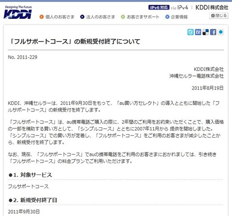Click the blue hexagon share icon
The width and height of the screenshot is (232, 216).
tap(221, 32)
